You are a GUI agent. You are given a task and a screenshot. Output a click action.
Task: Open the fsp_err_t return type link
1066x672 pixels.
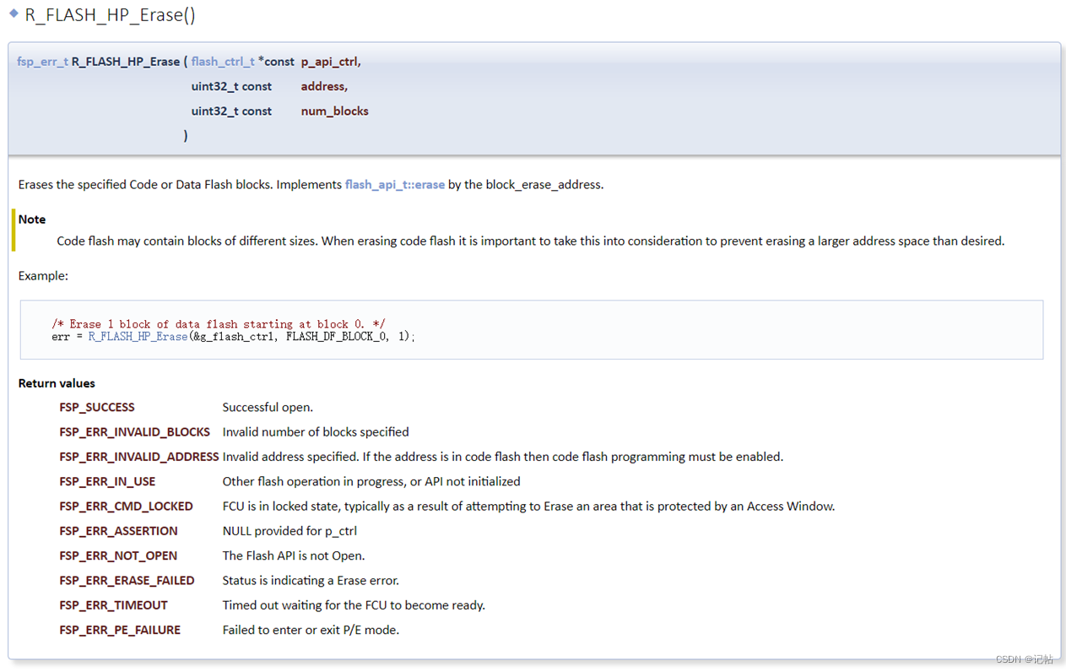(42, 62)
